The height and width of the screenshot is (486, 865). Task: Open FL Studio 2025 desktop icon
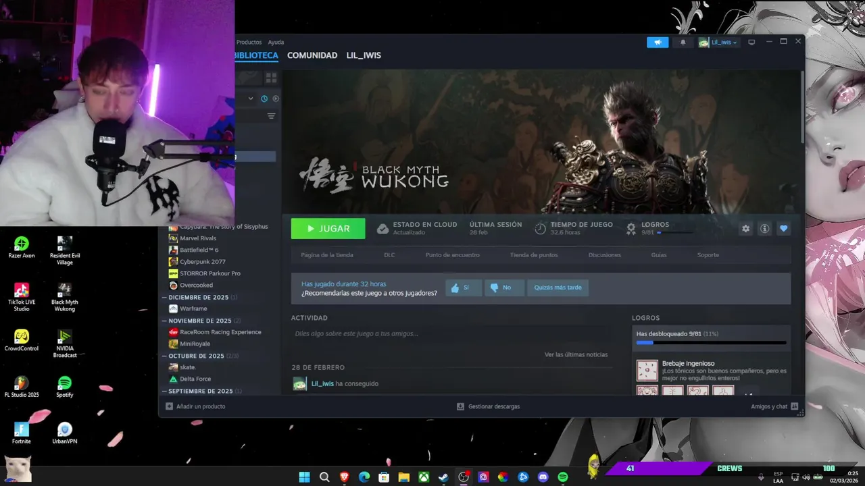click(22, 387)
